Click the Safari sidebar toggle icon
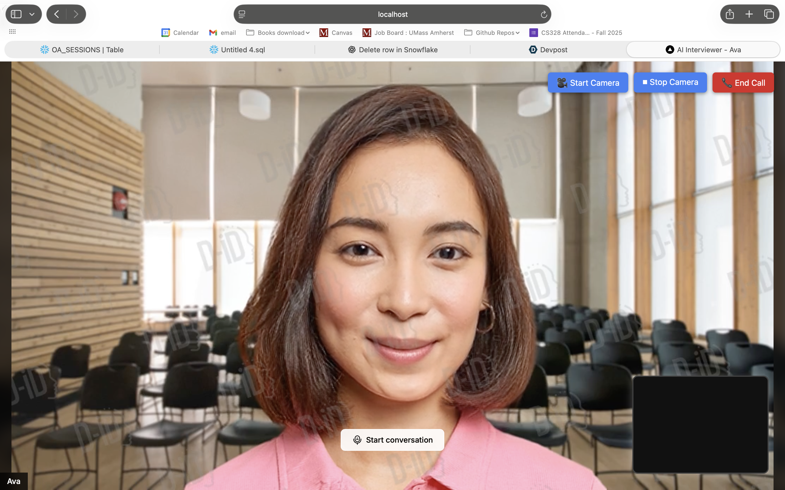Image resolution: width=785 pixels, height=490 pixels. tap(16, 14)
